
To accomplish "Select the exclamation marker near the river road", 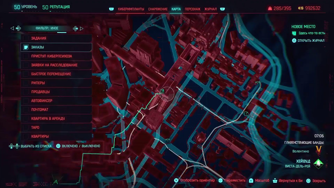I will coord(246,114).
